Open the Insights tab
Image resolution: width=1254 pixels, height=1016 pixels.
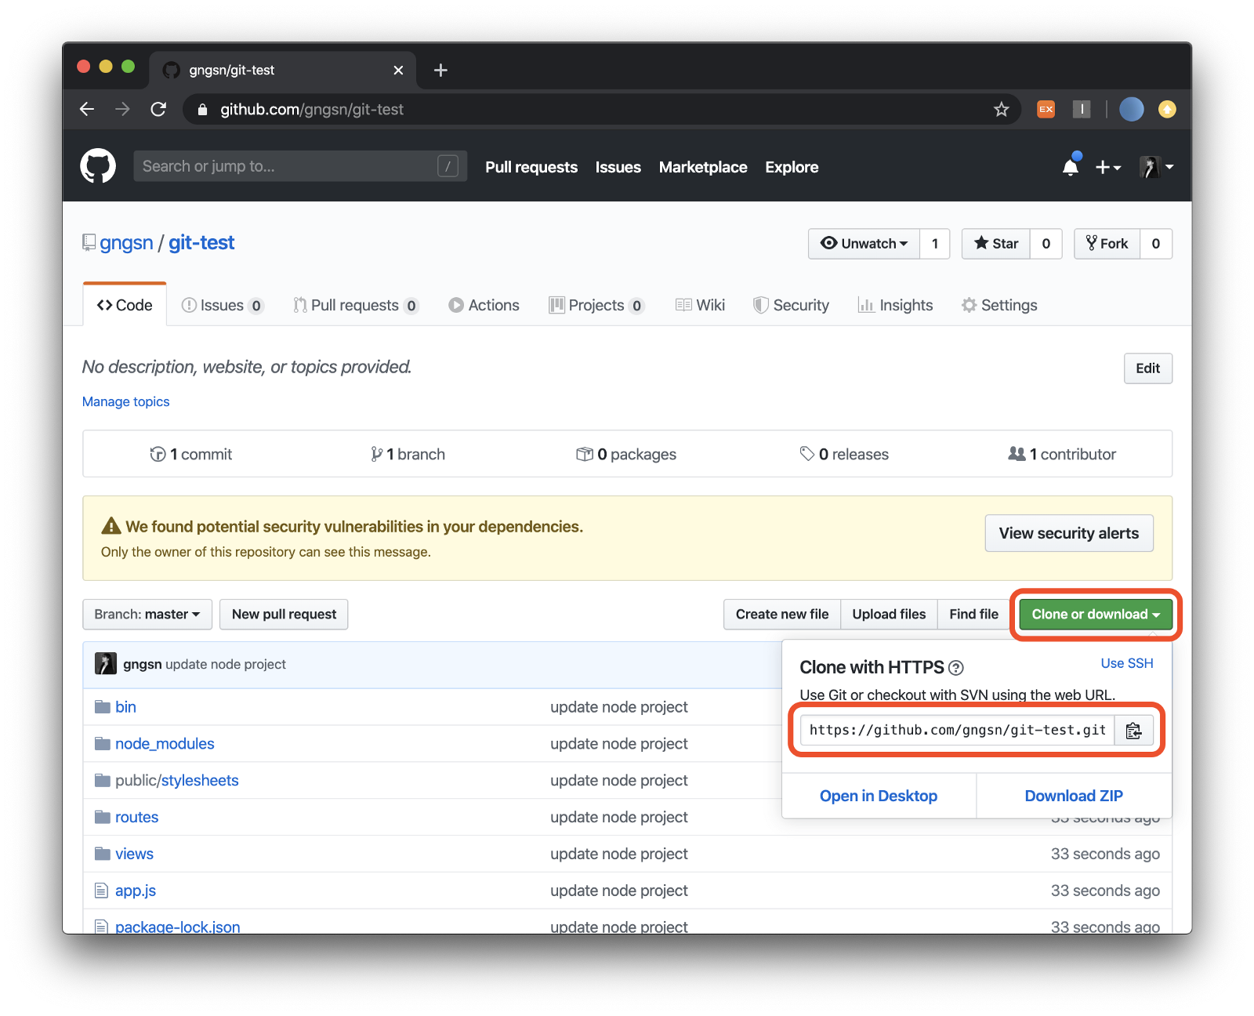click(x=895, y=305)
